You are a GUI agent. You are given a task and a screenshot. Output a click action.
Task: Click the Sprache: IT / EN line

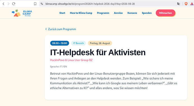pyautogui.click(x=58, y=67)
